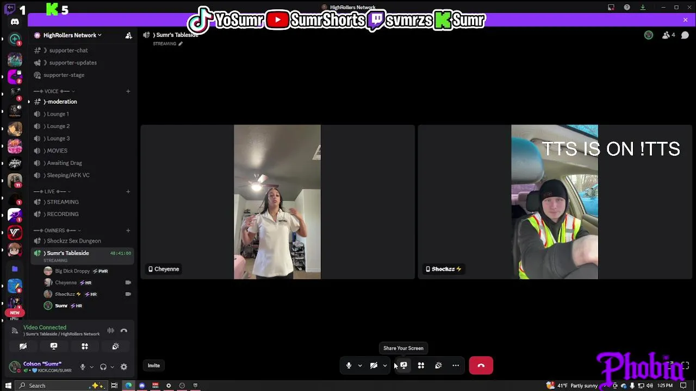Open the voice channel chat bubble

(685, 35)
